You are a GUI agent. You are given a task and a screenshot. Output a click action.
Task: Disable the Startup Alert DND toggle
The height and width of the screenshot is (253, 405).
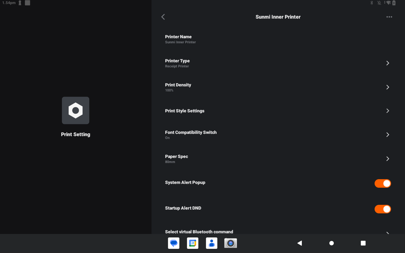pyautogui.click(x=383, y=209)
